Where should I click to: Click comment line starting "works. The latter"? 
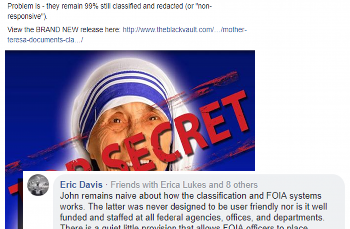pyautogui.click(x=193, y=206)
